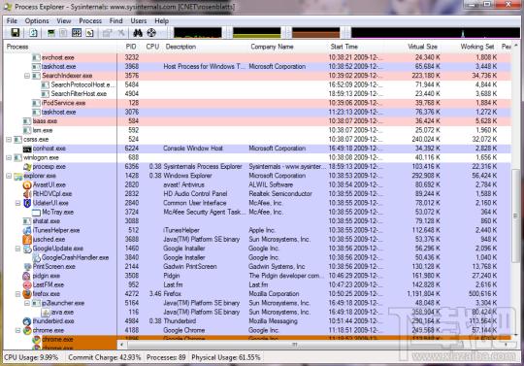Viewport: 524px width, 366px height.
Task: Open the Process menu
Action: (x=90, y=20)
